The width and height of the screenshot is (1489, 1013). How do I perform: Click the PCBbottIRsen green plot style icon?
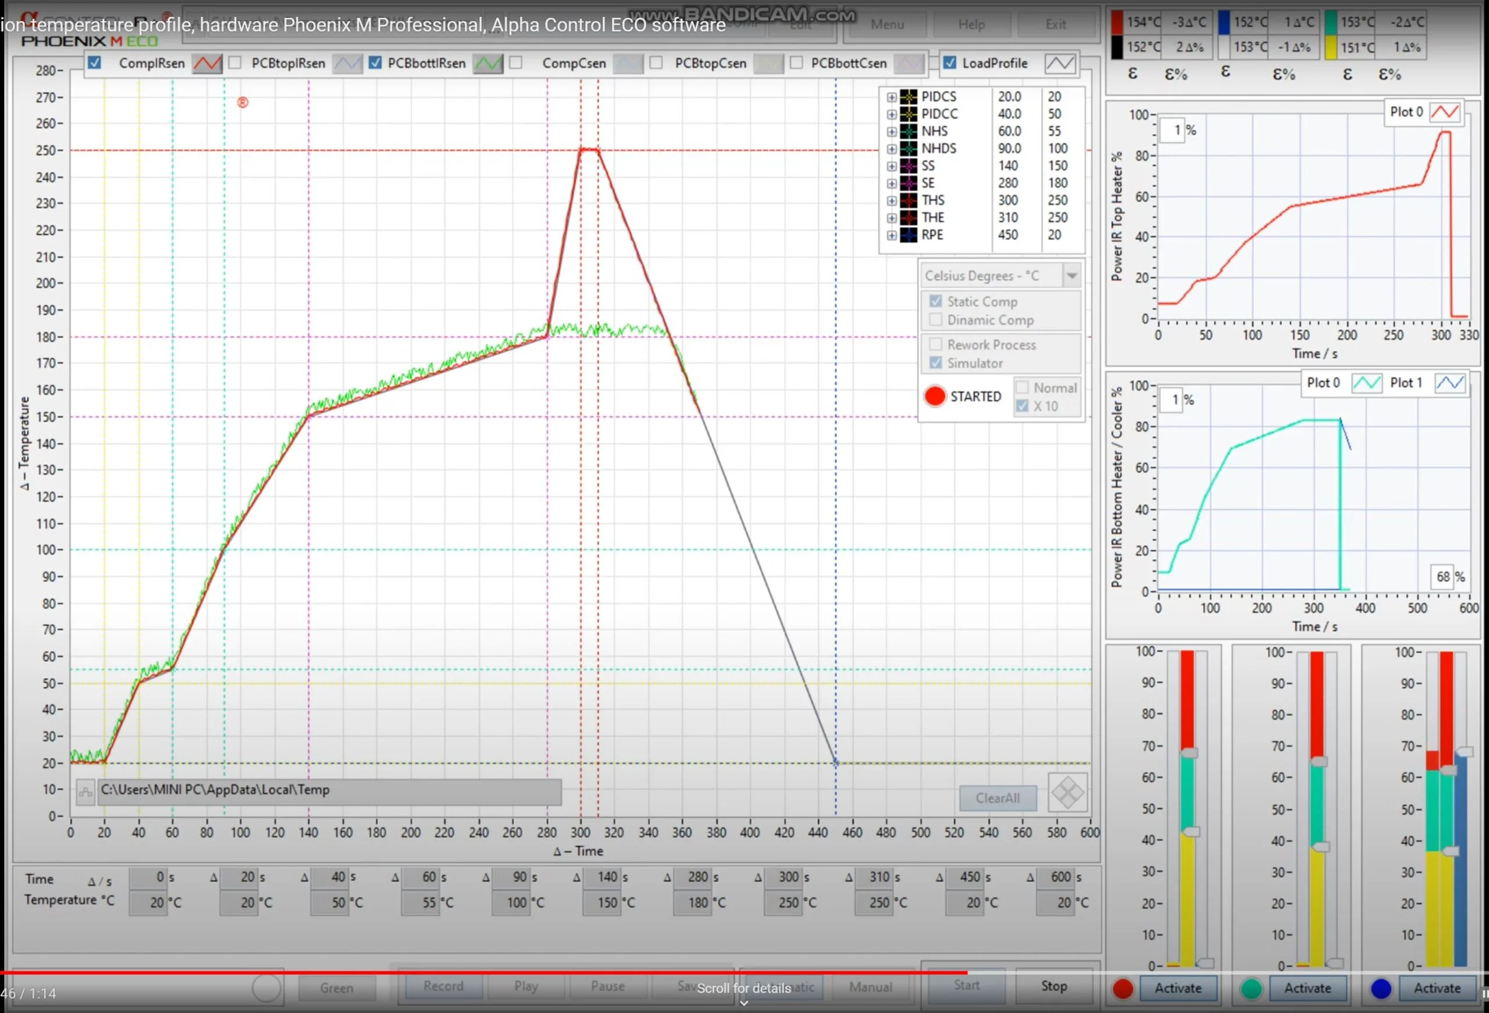tap(487, 63)
